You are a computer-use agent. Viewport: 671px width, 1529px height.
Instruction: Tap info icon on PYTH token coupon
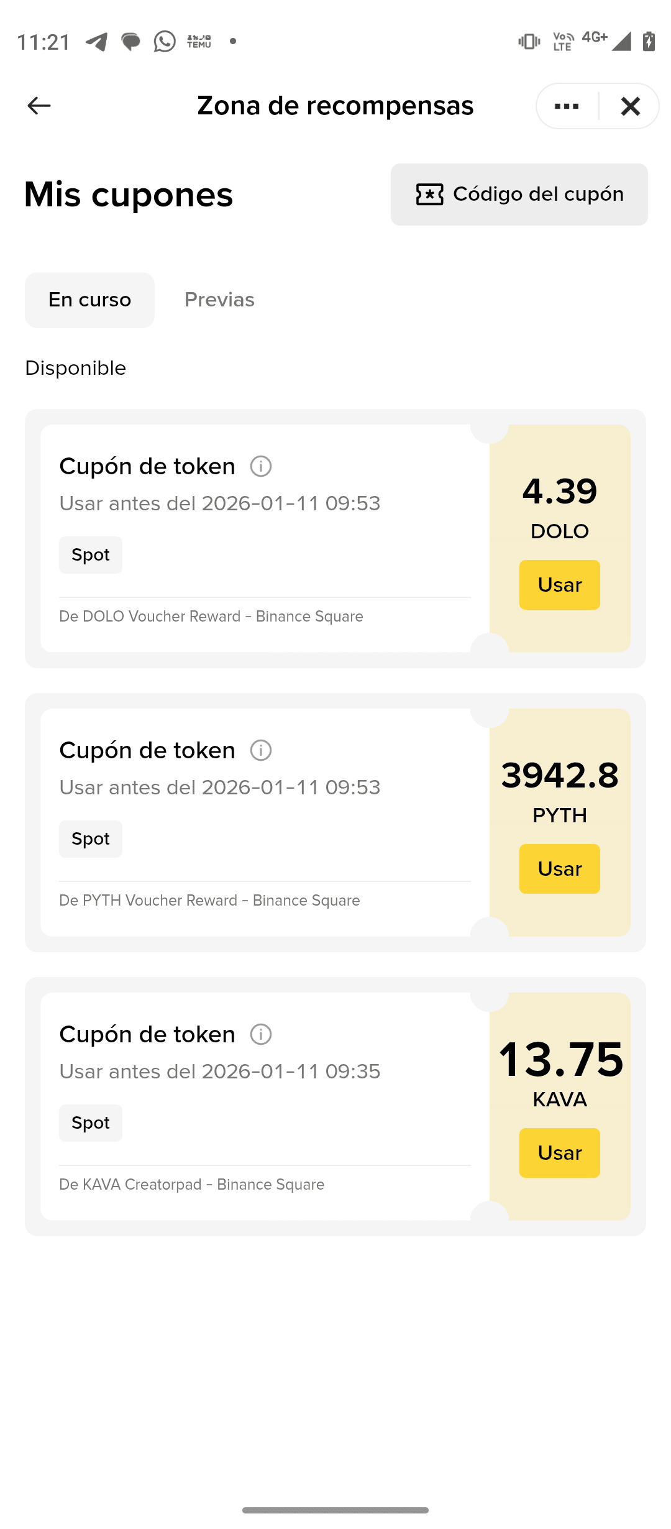click(261, 750)
